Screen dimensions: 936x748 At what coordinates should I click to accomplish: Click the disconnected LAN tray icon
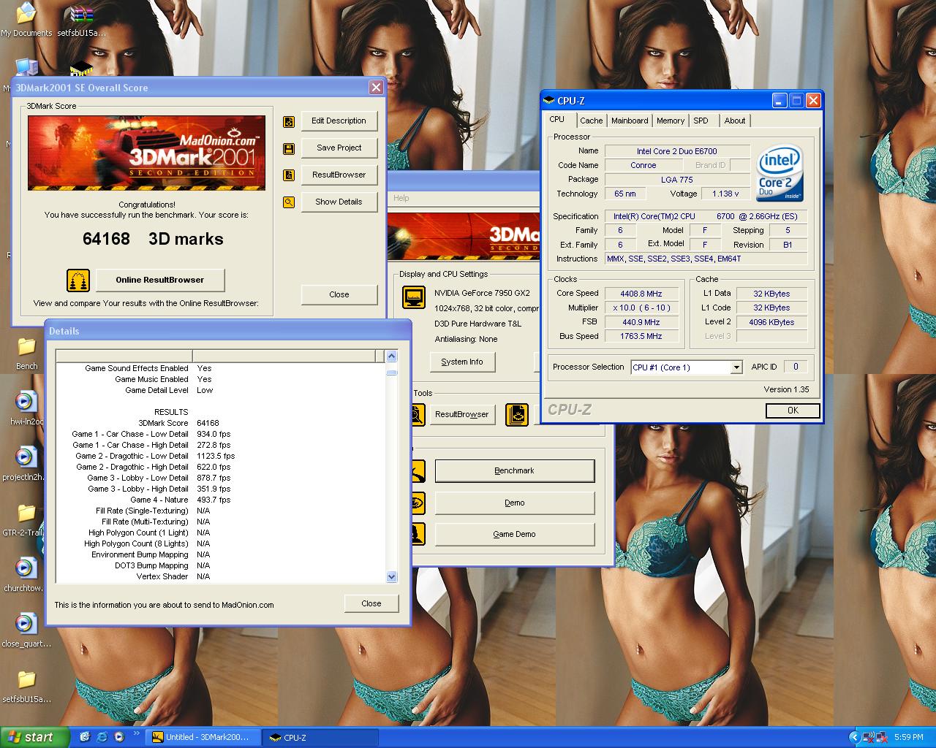(x=883, y=737)
